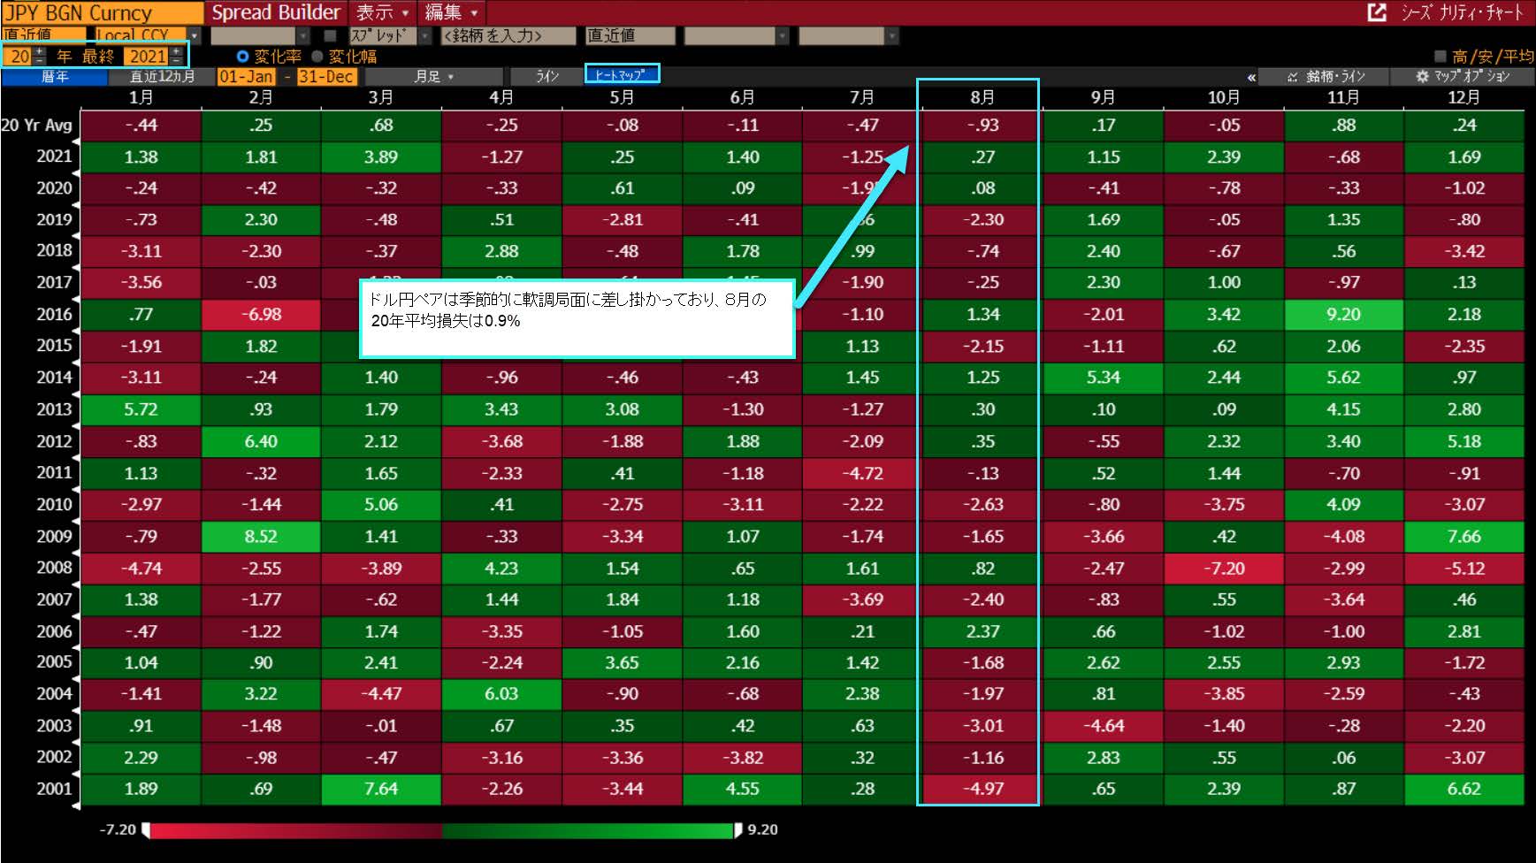Expand the 月足 period dropdown
The image size is (1536, 863).
[x=434, y=77]
